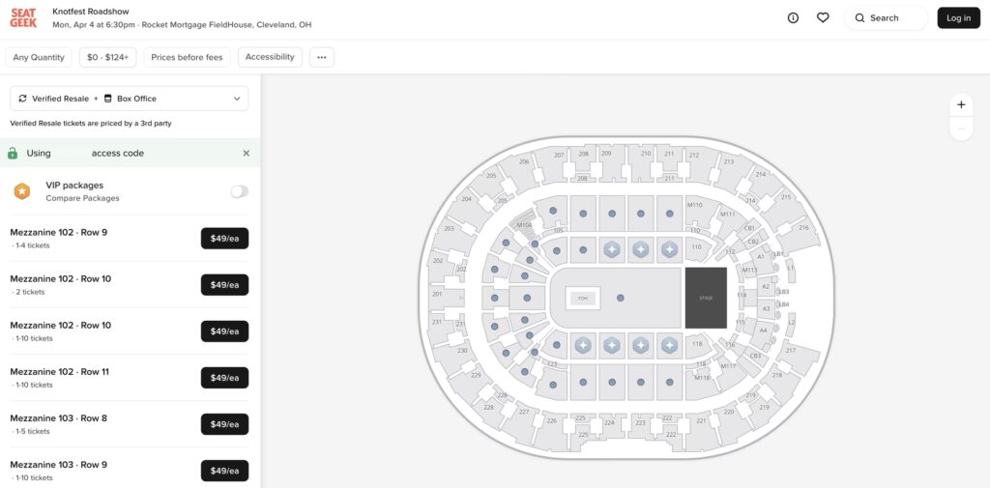Click the green lock icon

click(x=13, y=153)
